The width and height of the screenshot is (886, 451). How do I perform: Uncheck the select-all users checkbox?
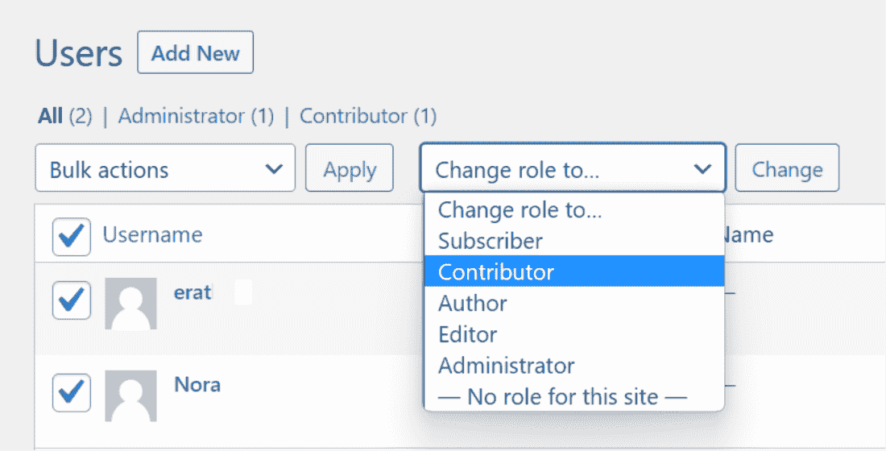click(71, 236)
